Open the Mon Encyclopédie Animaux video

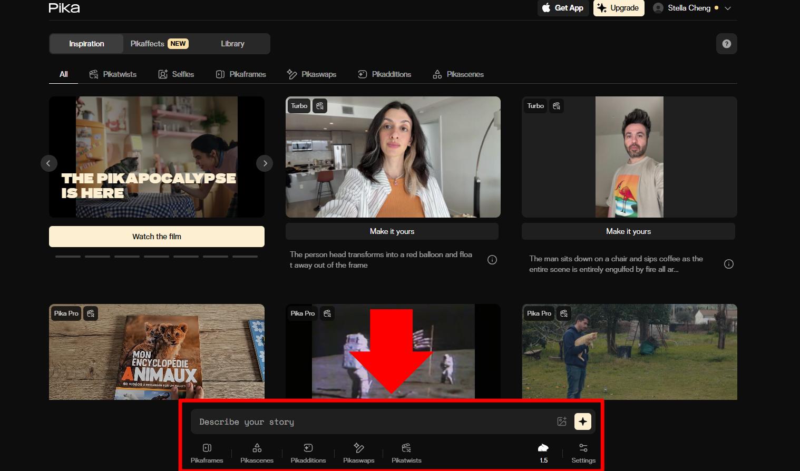[x=157, y=352]
